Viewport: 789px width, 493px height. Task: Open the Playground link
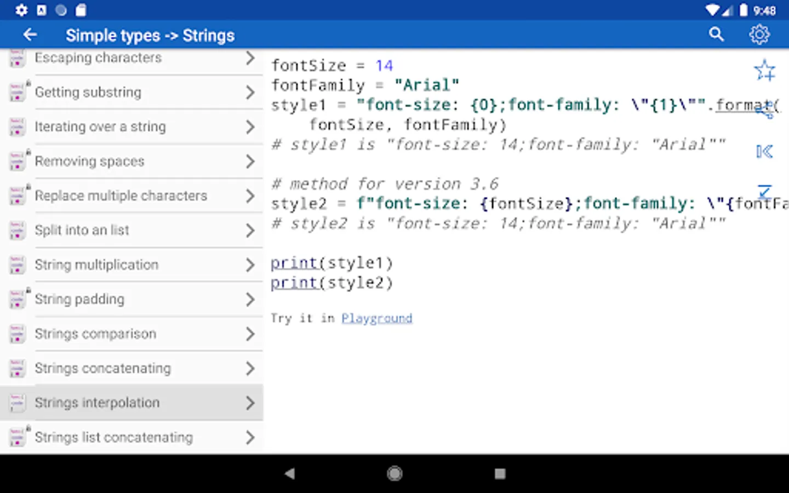pyautogui.click(x=377, y=318)
